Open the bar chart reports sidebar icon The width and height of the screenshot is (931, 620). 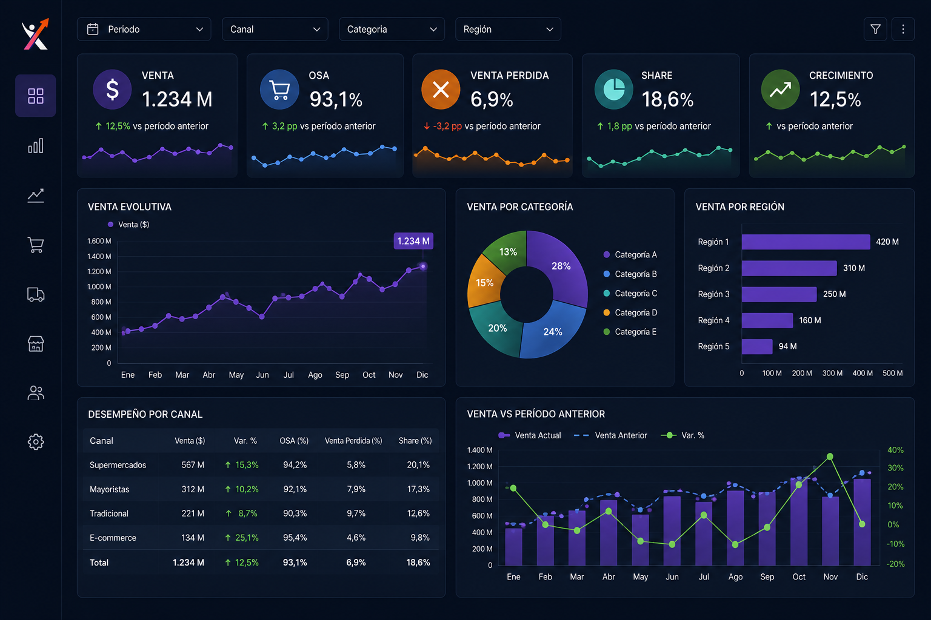(x=36, y=146)
